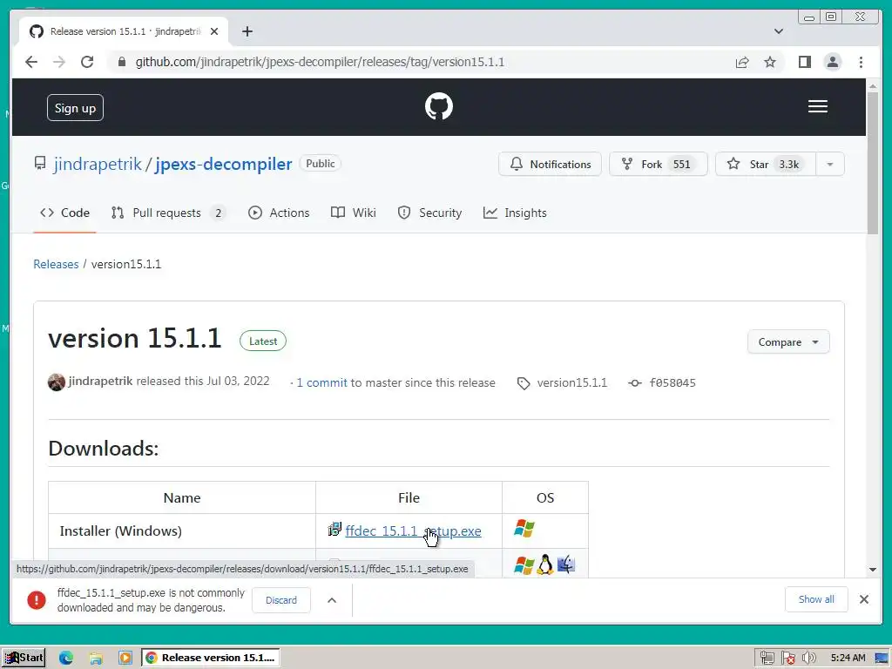This screenshot has height=669, width=892.
Task: Click the macOS Finder OS icon
Action: [x=566, y=564]
